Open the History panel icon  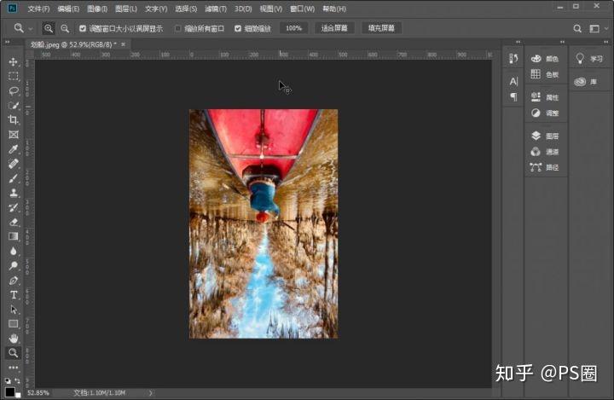click(x=513, y=59)
